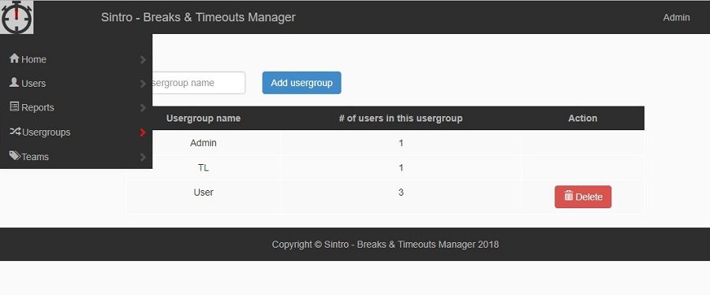Focus the usergroup name input field

pyautogui.click(x=199, y=83)
